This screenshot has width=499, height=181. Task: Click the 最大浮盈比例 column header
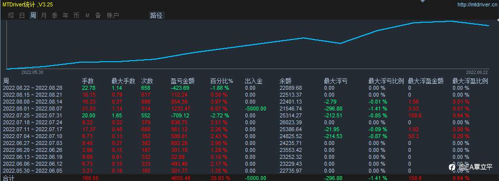[470, 81]
